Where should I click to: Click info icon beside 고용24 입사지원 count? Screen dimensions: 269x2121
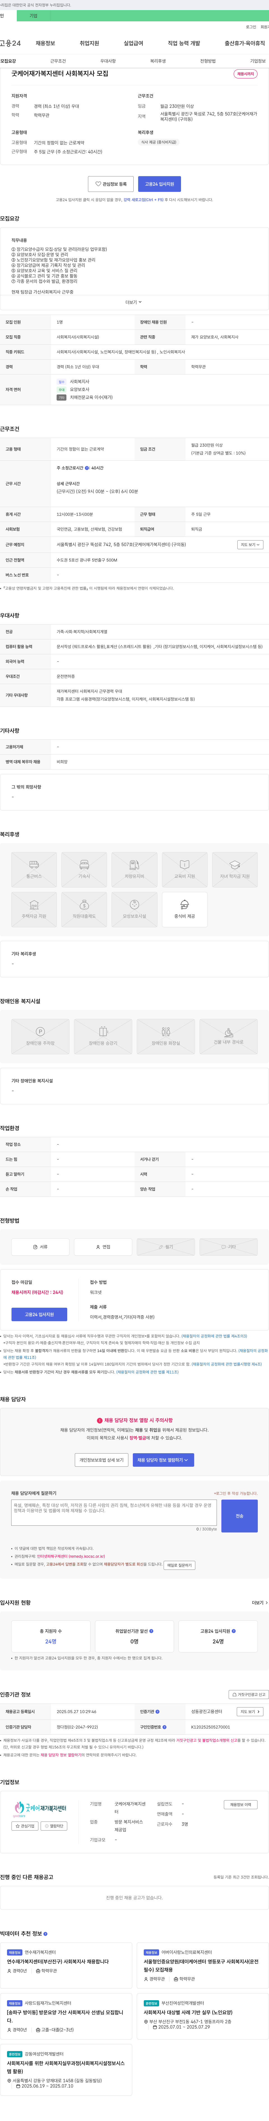(x=234, y=1631)
